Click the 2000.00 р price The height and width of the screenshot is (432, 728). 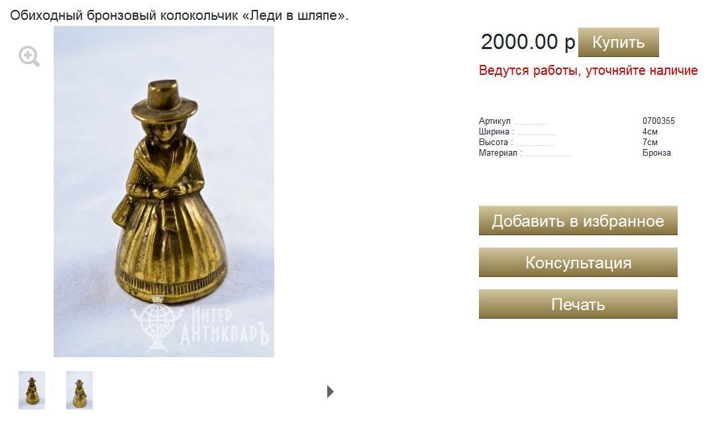(528, 42)
